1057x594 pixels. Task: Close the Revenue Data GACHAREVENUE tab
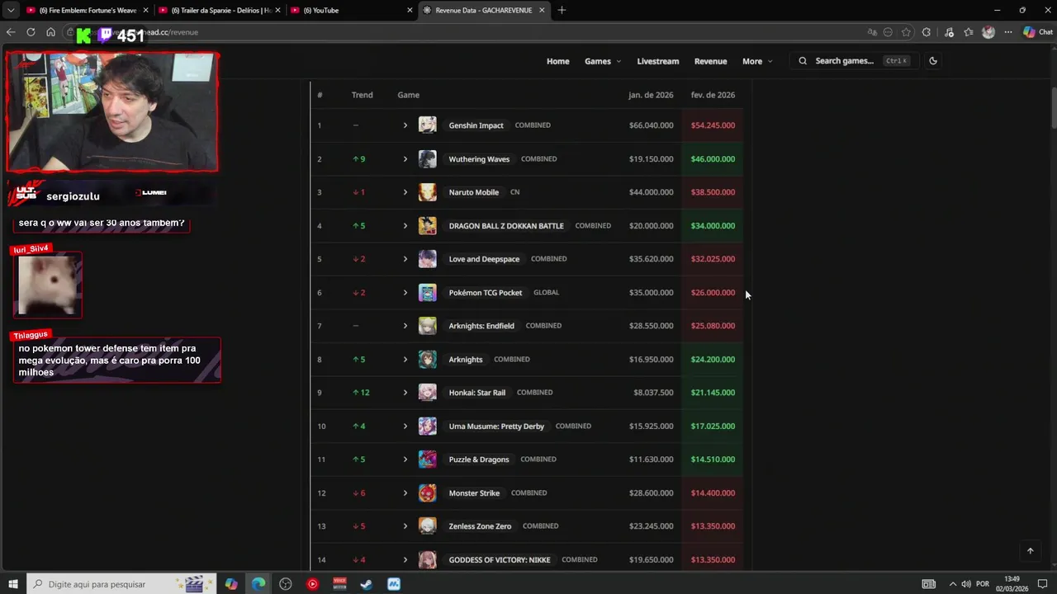coord(542,10)
